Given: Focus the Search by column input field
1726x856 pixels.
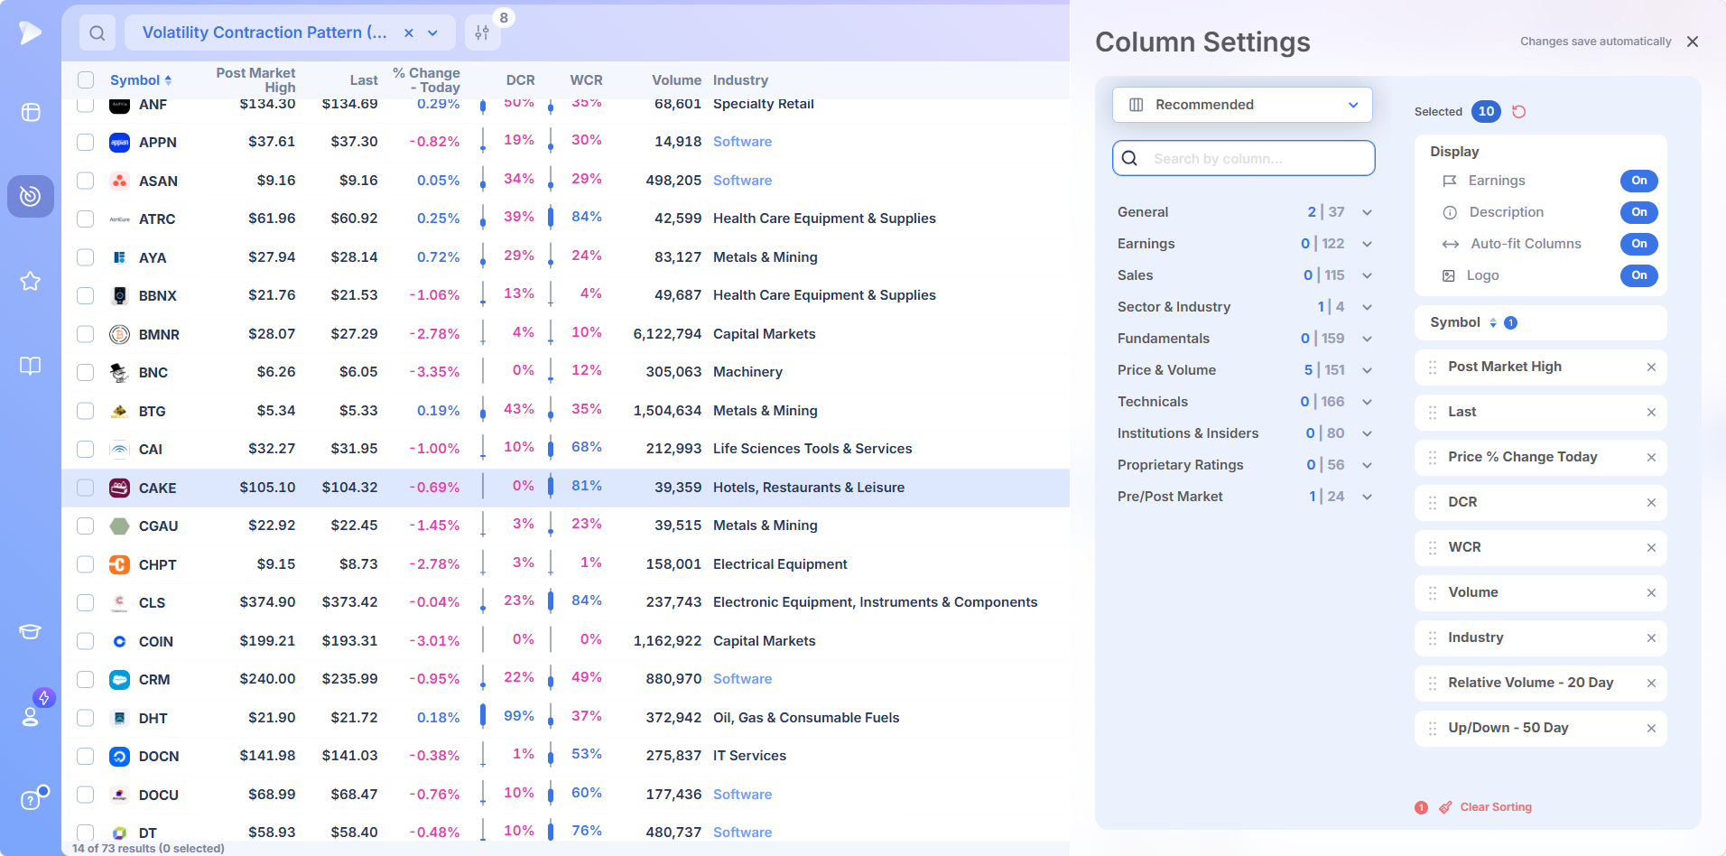Looking at the screenshot, I should point(1244,158).
